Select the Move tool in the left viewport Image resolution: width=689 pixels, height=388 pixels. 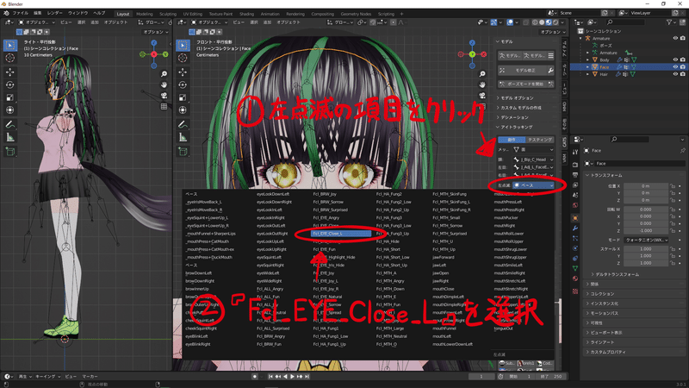click(10, 72)
